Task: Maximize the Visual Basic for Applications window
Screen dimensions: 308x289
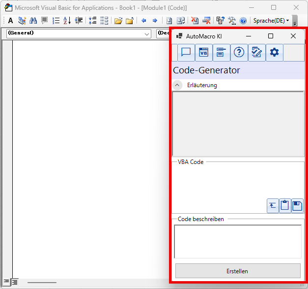Action: [274, 7]
